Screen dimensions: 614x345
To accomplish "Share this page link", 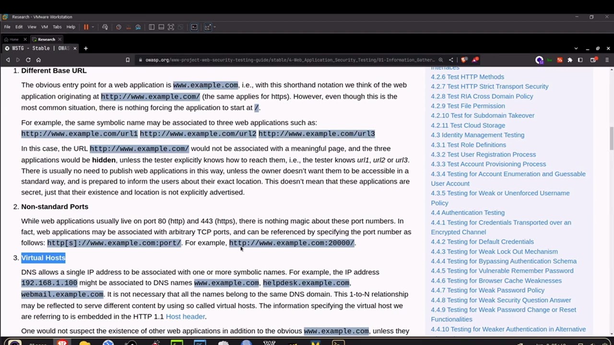I will point(451,60).
